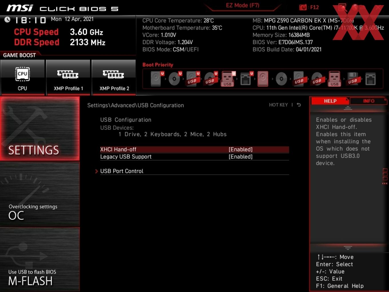The height and width of the screenshot is (292, 389).
Task: Switch to EZ Mode (F7)
Action: pyautogui.click(x=243, y=5)
